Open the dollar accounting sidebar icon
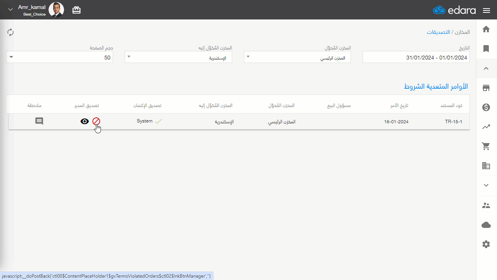Image resolution: width=497 pixels, height=280 pixels. [486, 107]
